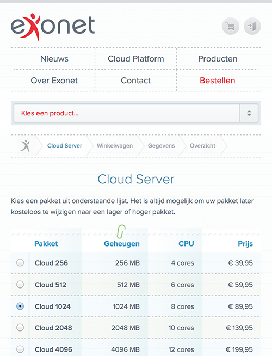
Task: Click the 256 MB memory value
Action: [127, 263]
